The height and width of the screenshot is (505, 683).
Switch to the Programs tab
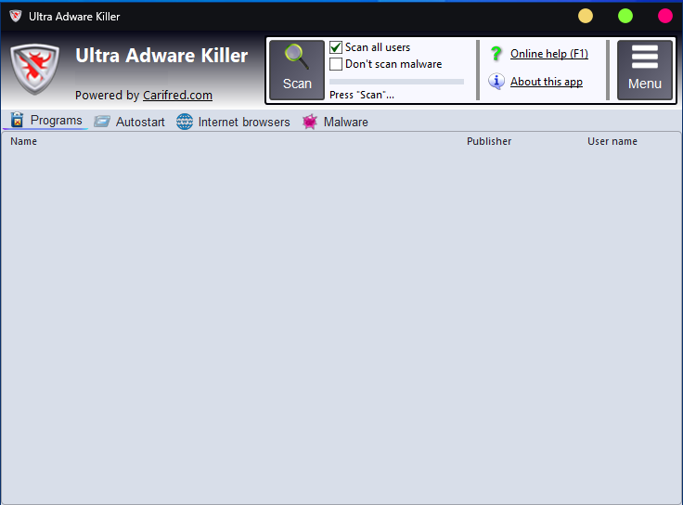[46, 121]
